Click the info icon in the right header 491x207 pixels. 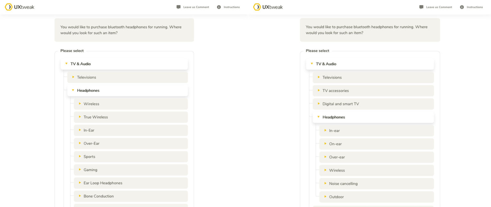click(462, 7)
